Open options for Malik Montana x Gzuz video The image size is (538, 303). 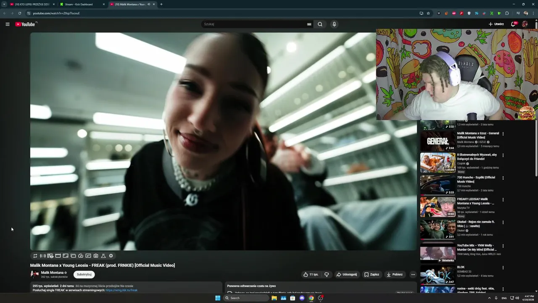coord(503,134)
